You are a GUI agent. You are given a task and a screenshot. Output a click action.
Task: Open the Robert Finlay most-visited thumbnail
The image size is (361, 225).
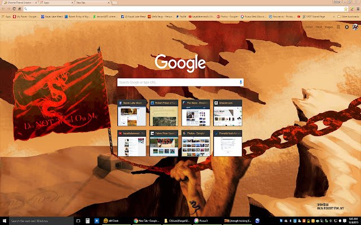click(164, 112)
